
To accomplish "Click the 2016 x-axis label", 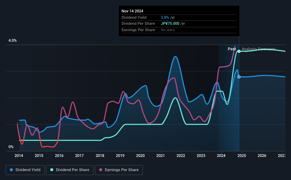I will coord(59,156).
